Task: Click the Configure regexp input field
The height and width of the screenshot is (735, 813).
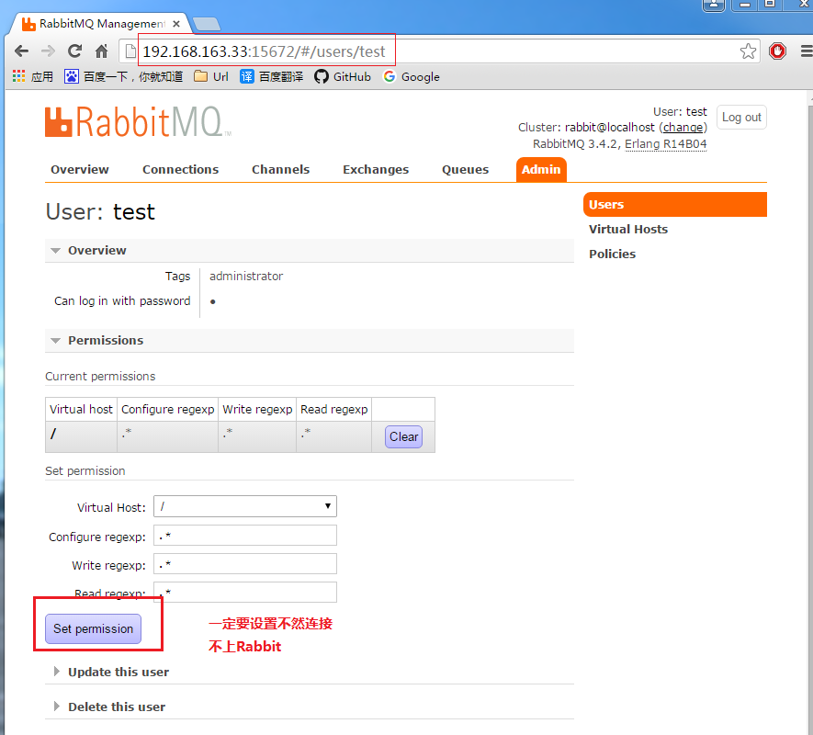Action: click(245, 536)
